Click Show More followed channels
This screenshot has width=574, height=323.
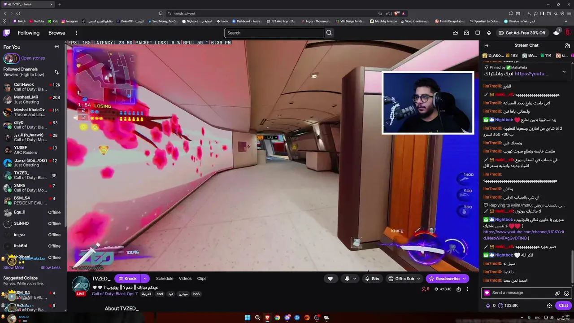(x=13, y=267)
